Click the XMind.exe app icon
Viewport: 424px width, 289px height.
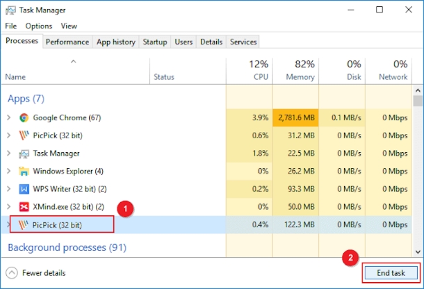tap(24, 207)
